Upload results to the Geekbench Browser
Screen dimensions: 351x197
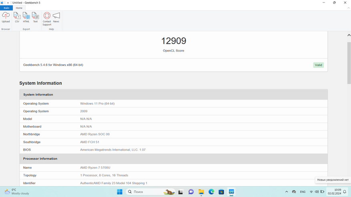tap(6, 18)
